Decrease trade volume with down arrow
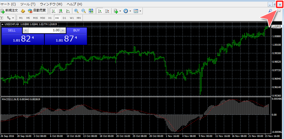Viewport: 284px width, 139px height. 25,30
